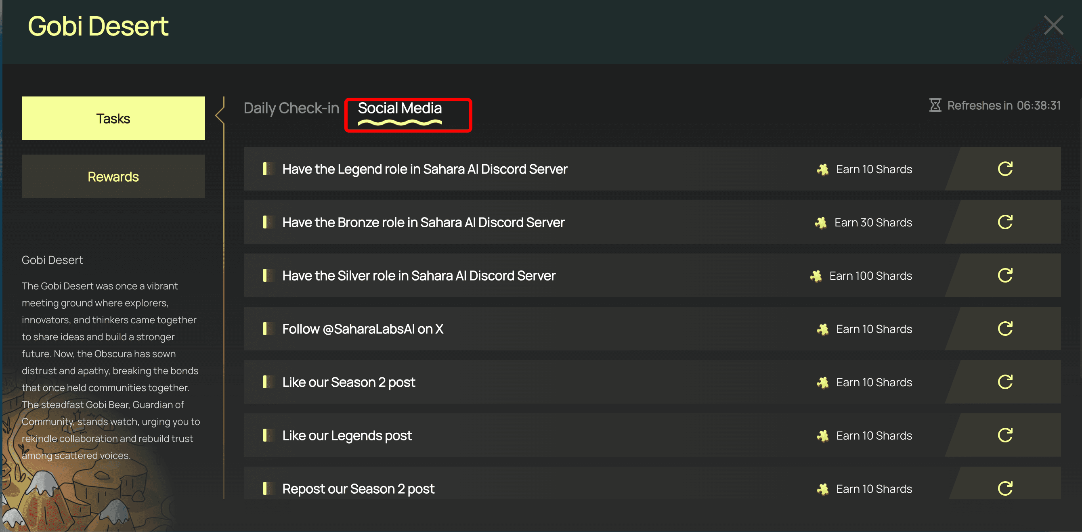
Task: Switch to the Daily Check-in tab
Action: click(x=291, y=108)
